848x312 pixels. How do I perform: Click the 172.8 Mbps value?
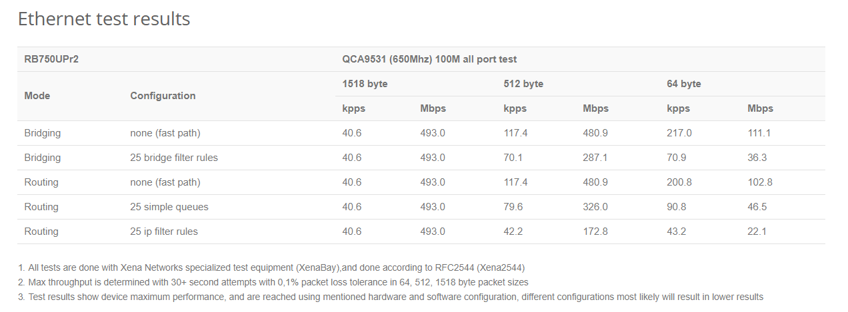[x=595, y=232]
